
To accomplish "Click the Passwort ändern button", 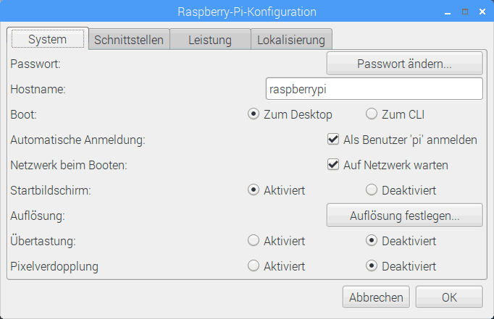I will 404,64.
